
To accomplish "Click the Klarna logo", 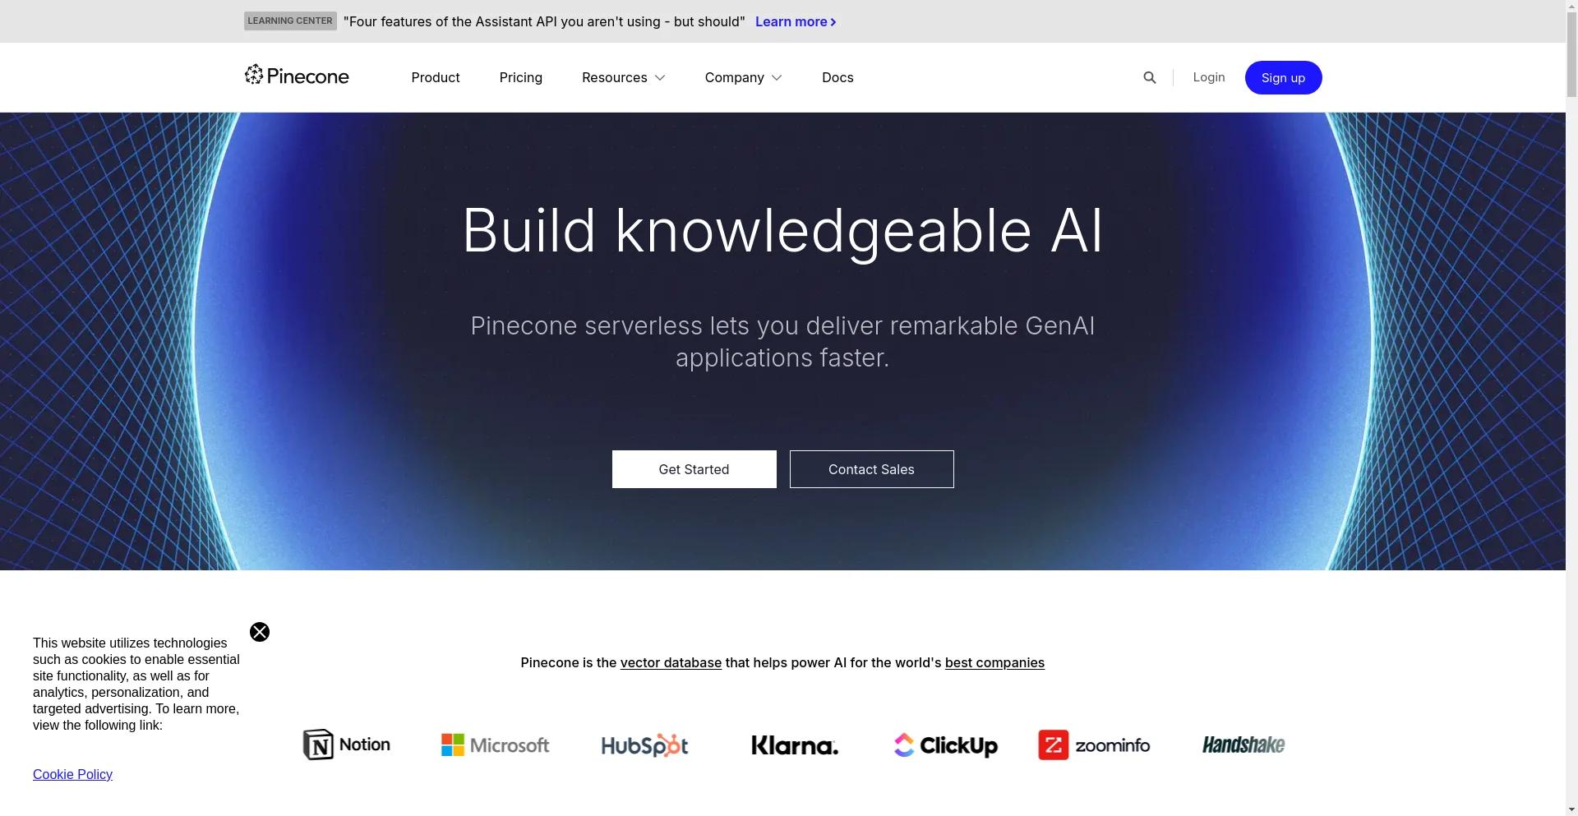I will [795, 745].
